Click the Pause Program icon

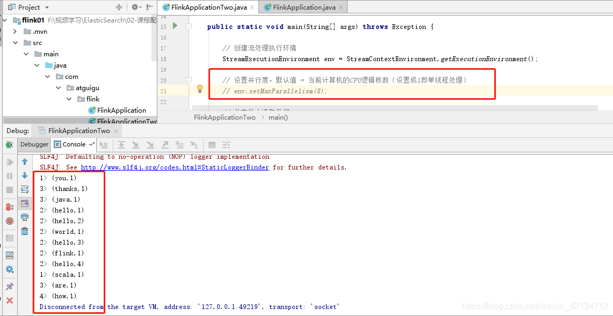coord(10,176)
